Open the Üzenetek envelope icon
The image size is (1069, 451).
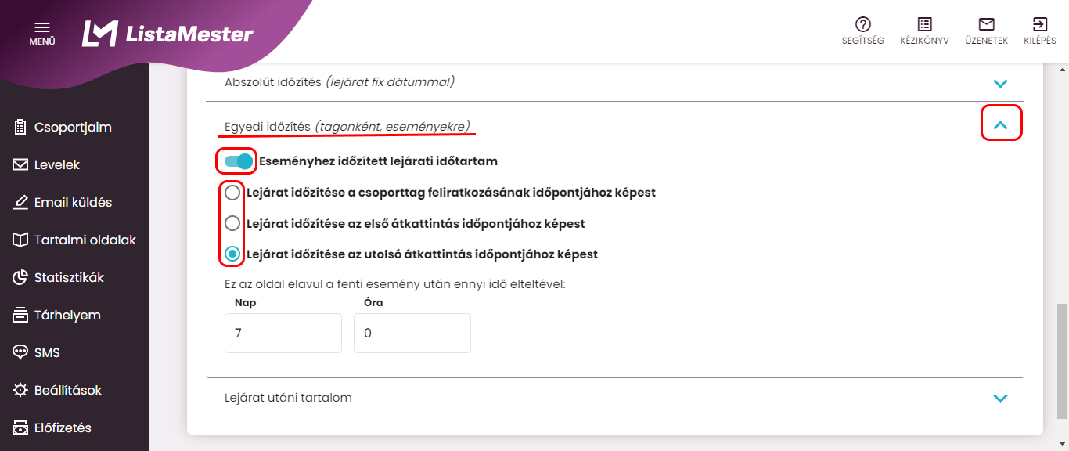coord(986,24)
